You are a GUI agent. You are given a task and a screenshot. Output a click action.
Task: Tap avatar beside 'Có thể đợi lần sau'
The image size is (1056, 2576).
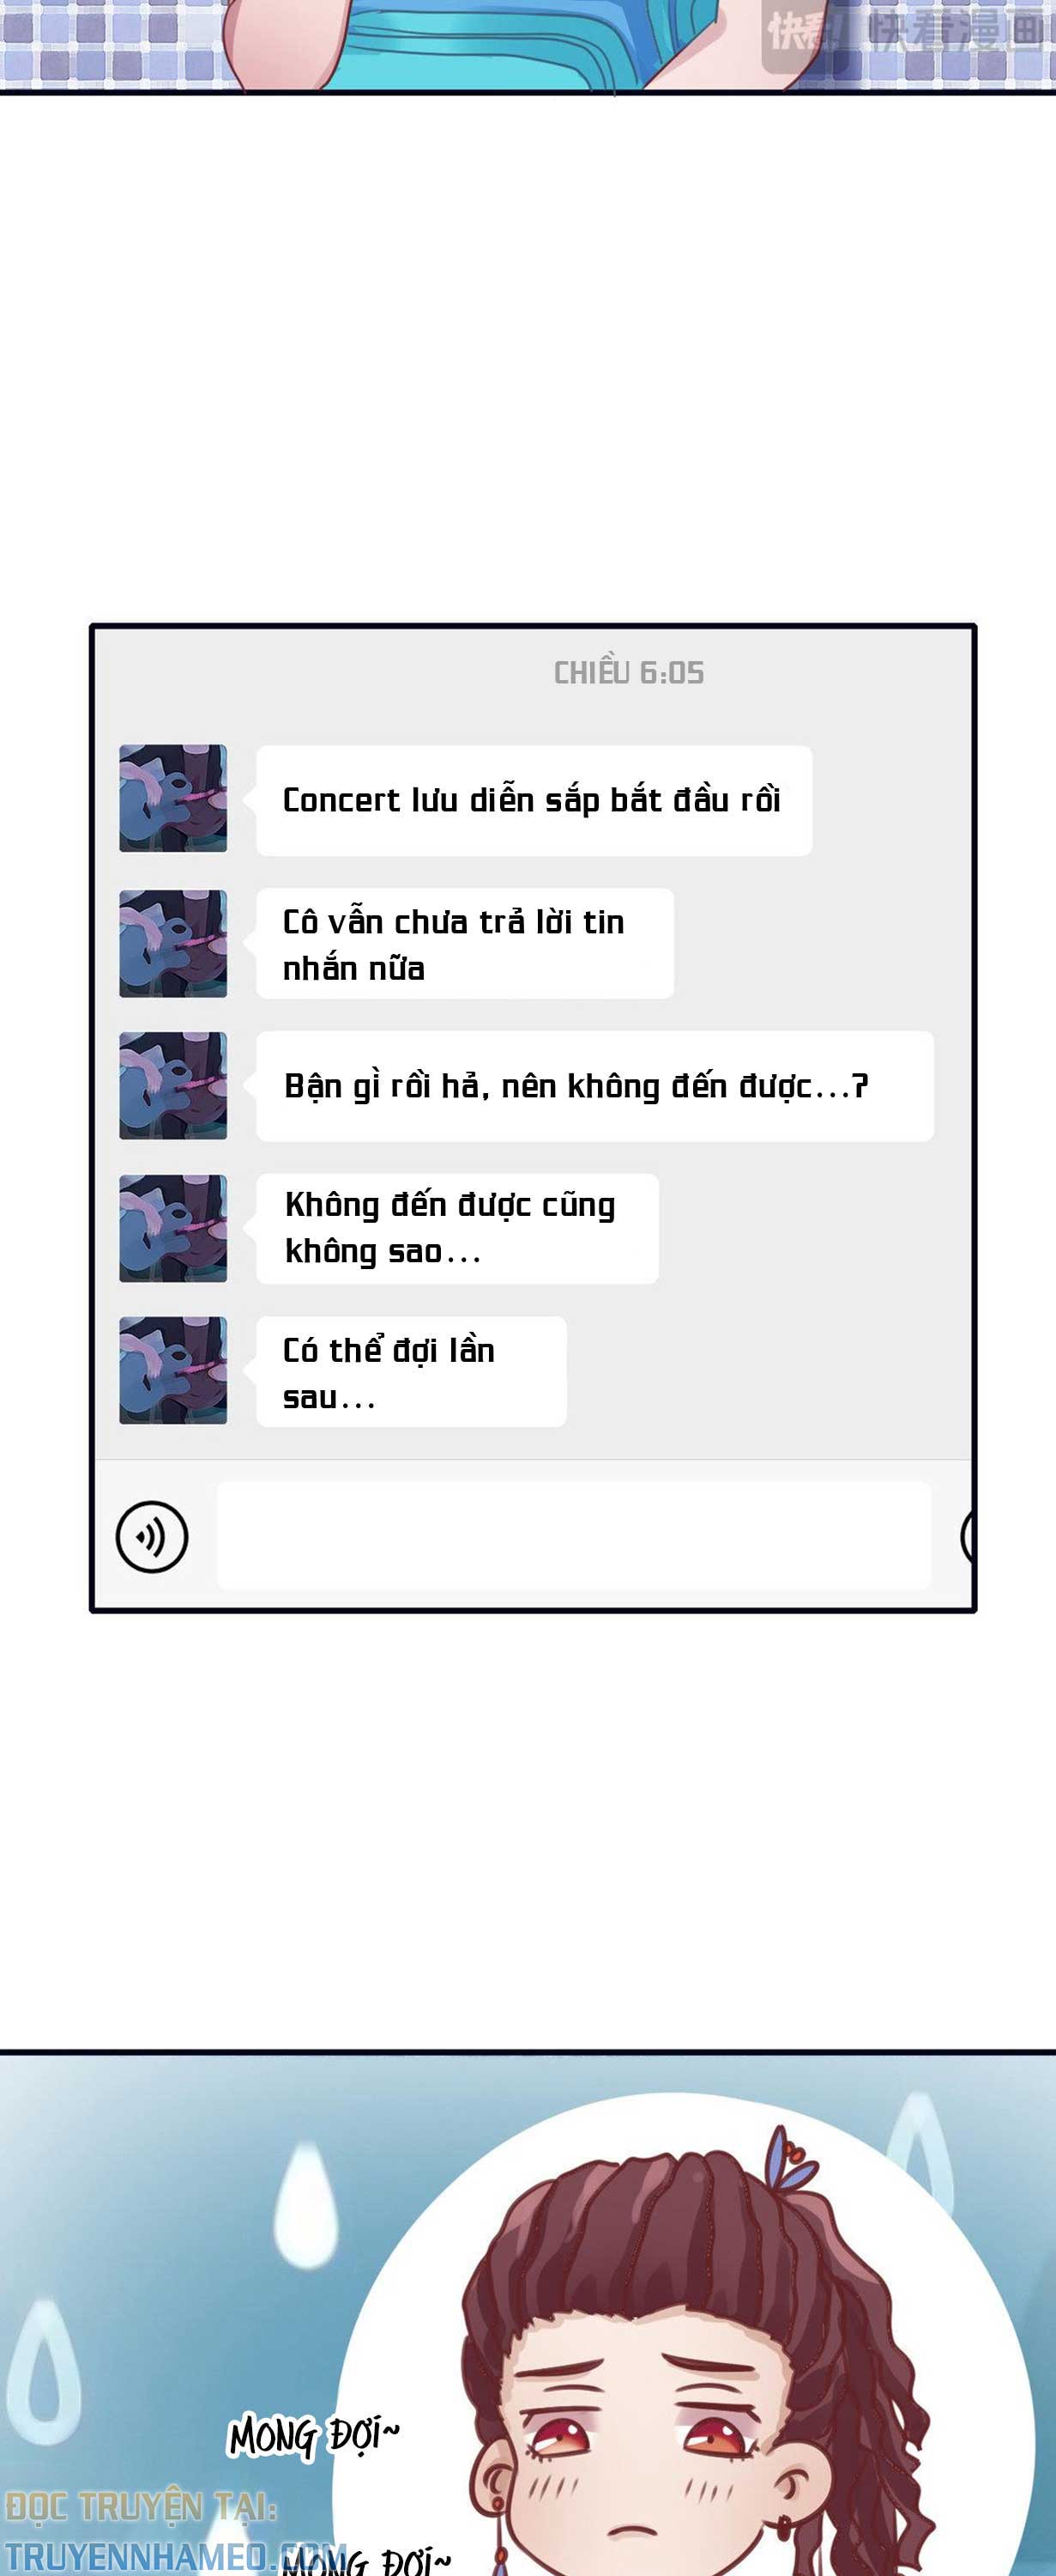[172, 1370]
